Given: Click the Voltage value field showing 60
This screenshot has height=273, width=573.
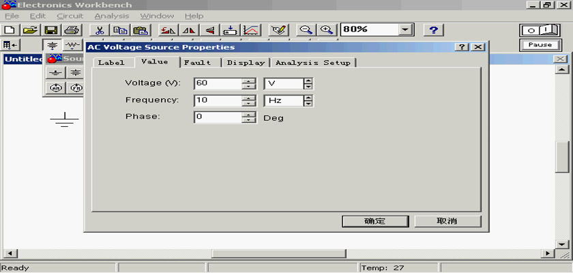Looking at the screenshot, I should 218,84.
